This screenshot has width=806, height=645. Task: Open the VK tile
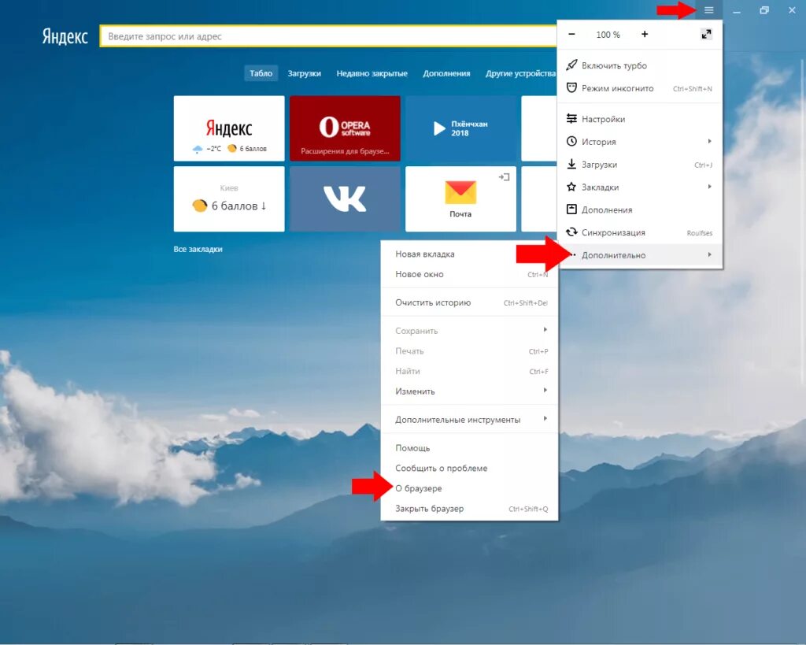[x=345, y=198]
